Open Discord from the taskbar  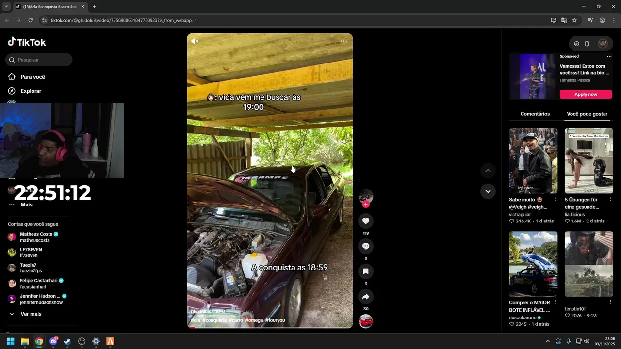(53, 341)
